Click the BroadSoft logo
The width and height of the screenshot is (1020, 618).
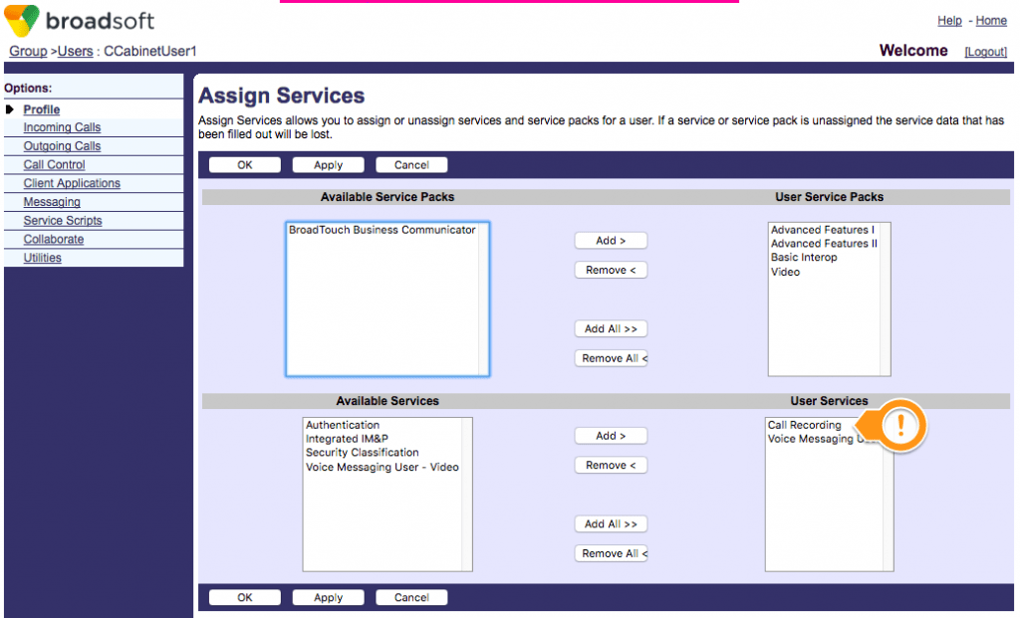click(x=85, y=20)
